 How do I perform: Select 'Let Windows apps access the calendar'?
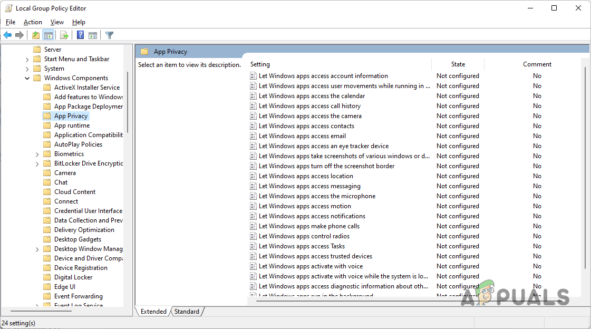click(312, 96)
